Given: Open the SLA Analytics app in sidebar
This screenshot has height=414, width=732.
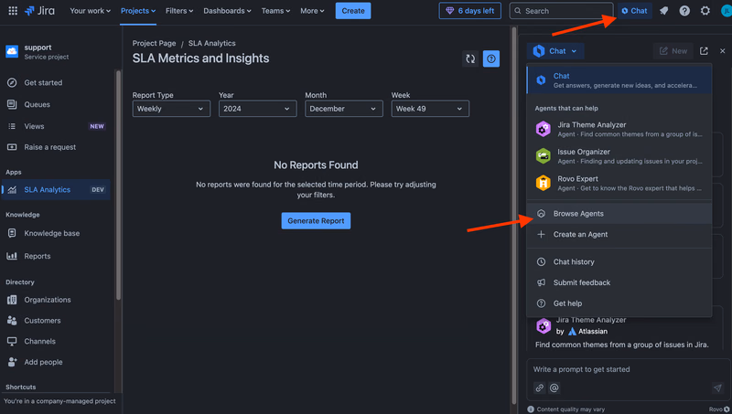Looking at the screenshot, I should coord(56,190).
